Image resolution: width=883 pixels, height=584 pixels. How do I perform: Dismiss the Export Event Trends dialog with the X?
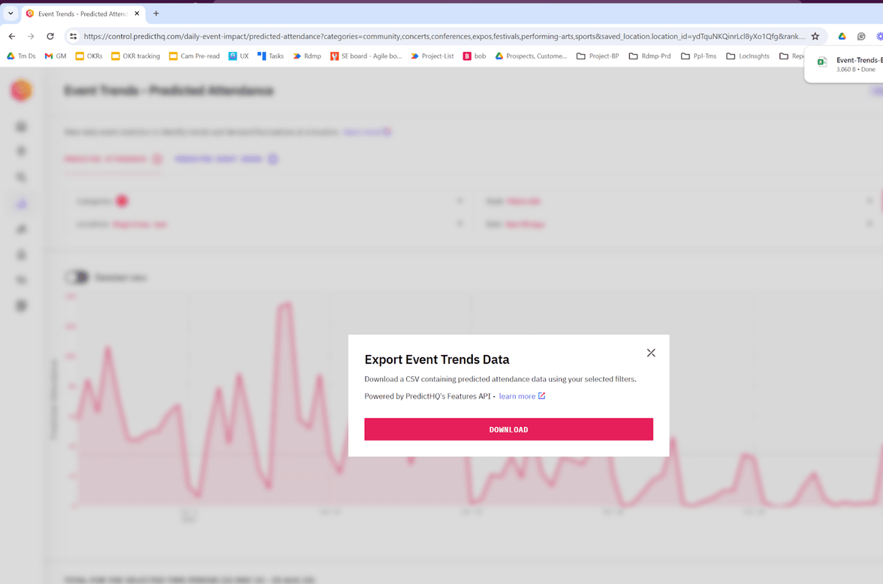(650, 352)
